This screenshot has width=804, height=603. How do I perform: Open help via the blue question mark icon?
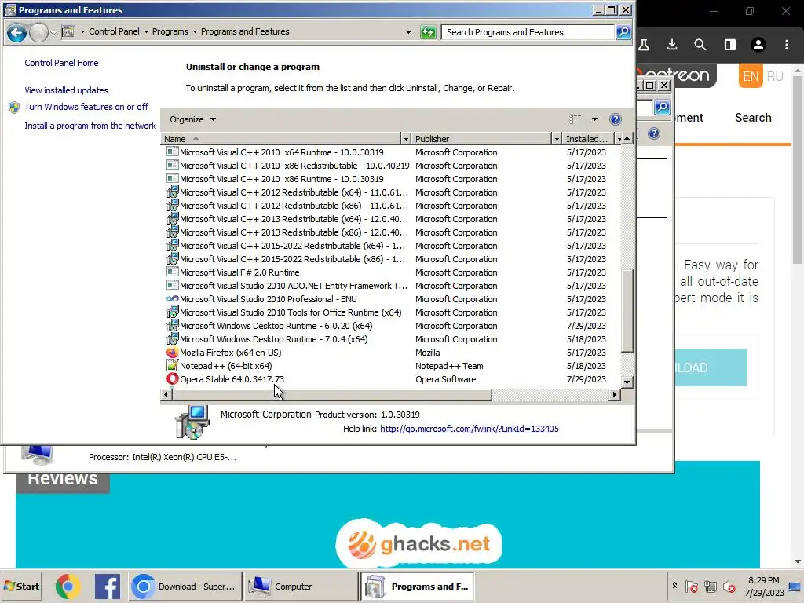(616, 119)
